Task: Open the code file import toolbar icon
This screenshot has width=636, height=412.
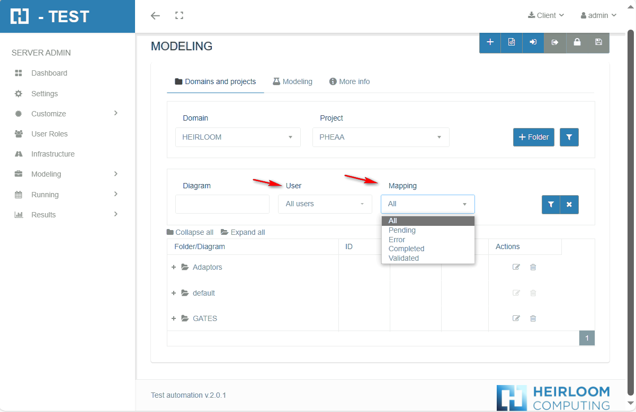Action: (x=512, y=43)
